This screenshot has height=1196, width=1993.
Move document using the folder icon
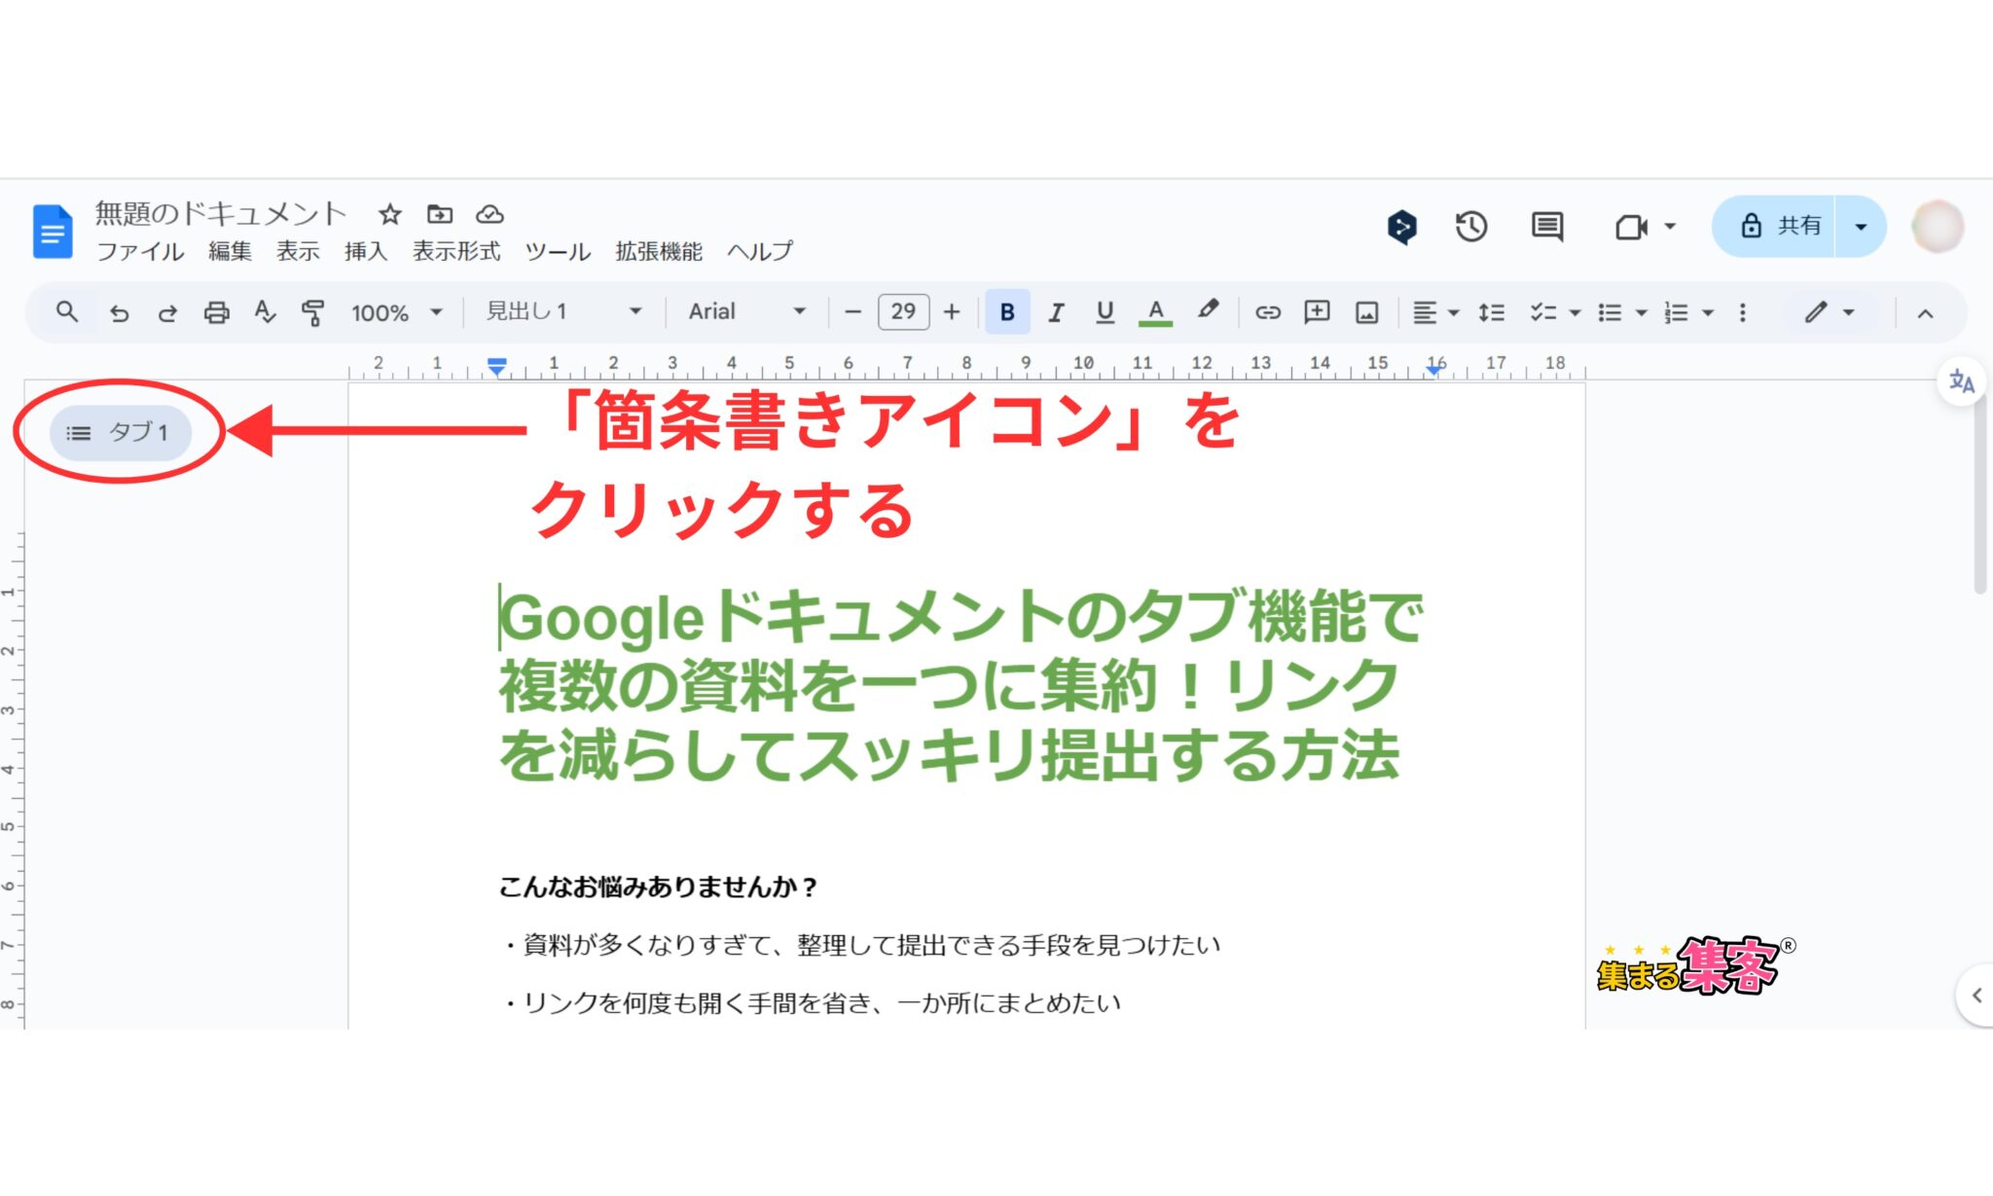[x=440, y=214]
